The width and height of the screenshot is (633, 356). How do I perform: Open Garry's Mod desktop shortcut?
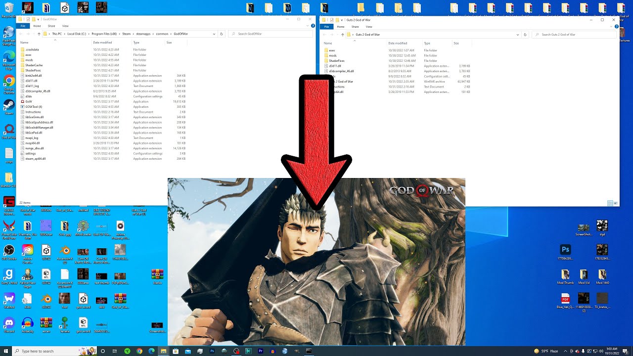point(9,276)
